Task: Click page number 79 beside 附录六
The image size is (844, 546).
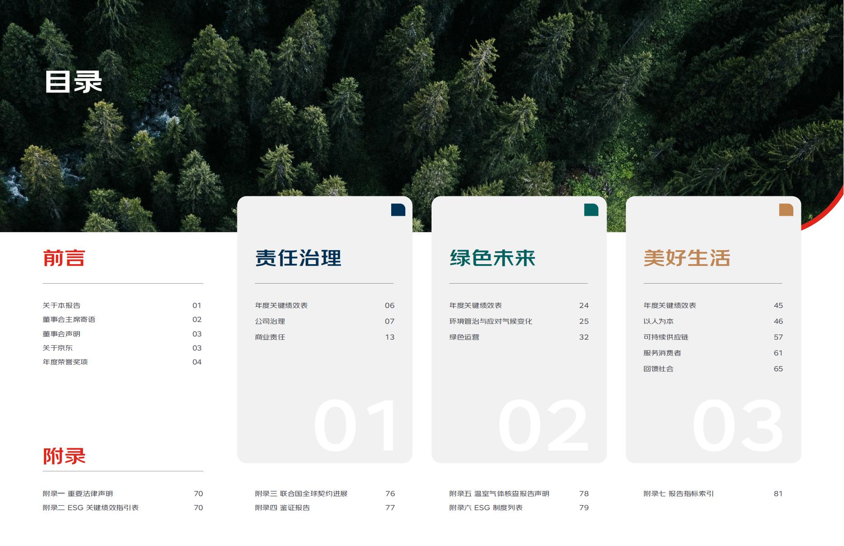Action: pyautogui.click(x=584, y=508)
